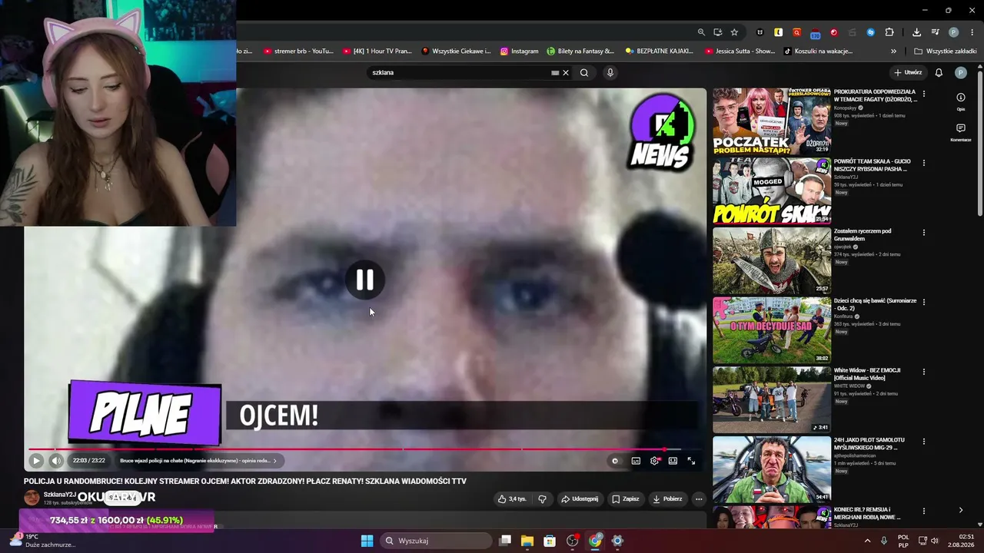
Task: Open the 'stremer brb - YouTu...' bookmark
Action: point(298,51)
